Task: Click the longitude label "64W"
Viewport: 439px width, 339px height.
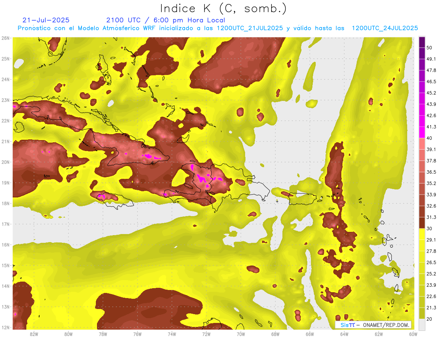Action: (344, 334)
